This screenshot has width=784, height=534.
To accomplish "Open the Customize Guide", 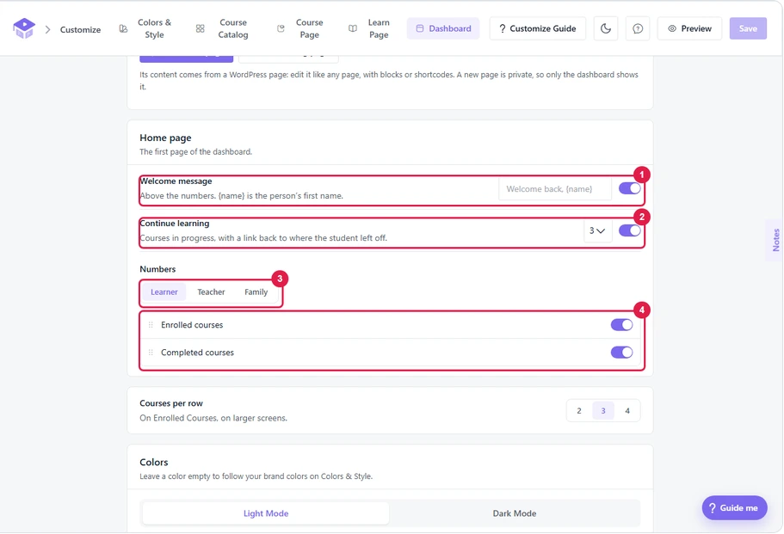I will tap(538, 28).
